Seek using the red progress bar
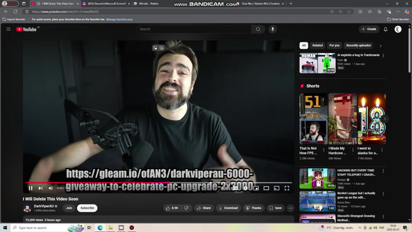 point(159,182)
